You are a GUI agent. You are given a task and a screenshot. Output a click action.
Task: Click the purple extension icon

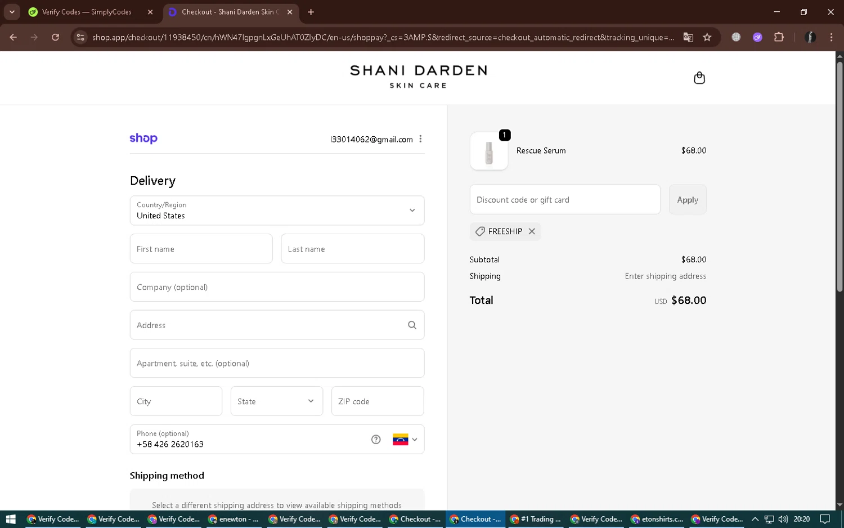pyautogui.click(x=757, y=37)
